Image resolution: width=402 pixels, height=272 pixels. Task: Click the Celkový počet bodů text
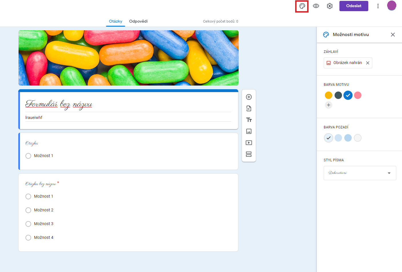click(x=221, y=21)
